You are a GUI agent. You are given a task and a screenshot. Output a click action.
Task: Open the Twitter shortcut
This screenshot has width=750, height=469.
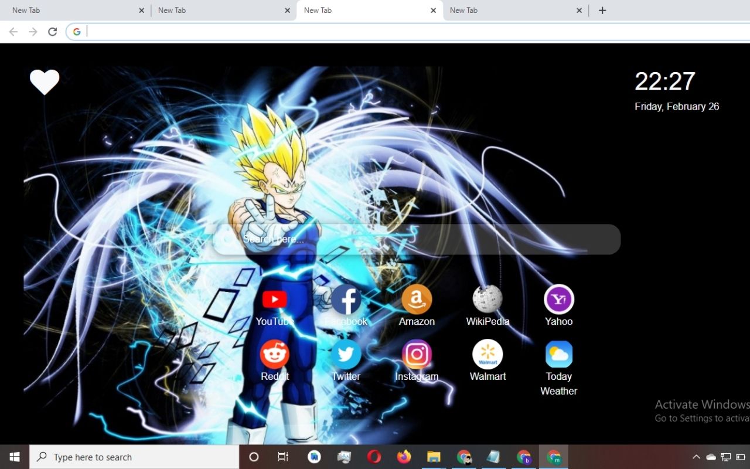(x=346, y=361)
